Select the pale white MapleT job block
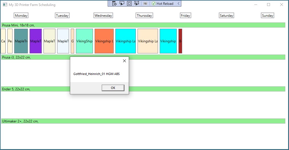This screenshot has width=289, height=150. [63, 41]
